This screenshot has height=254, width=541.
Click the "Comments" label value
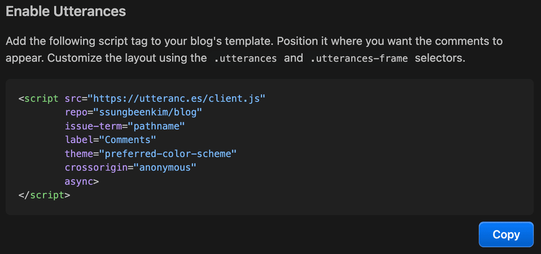click(128, 140)
